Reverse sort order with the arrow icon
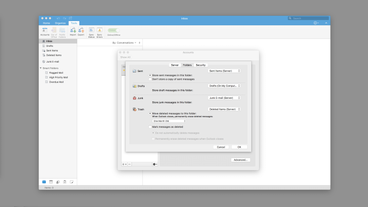This screenshot has height=207, width=368. 139,43
